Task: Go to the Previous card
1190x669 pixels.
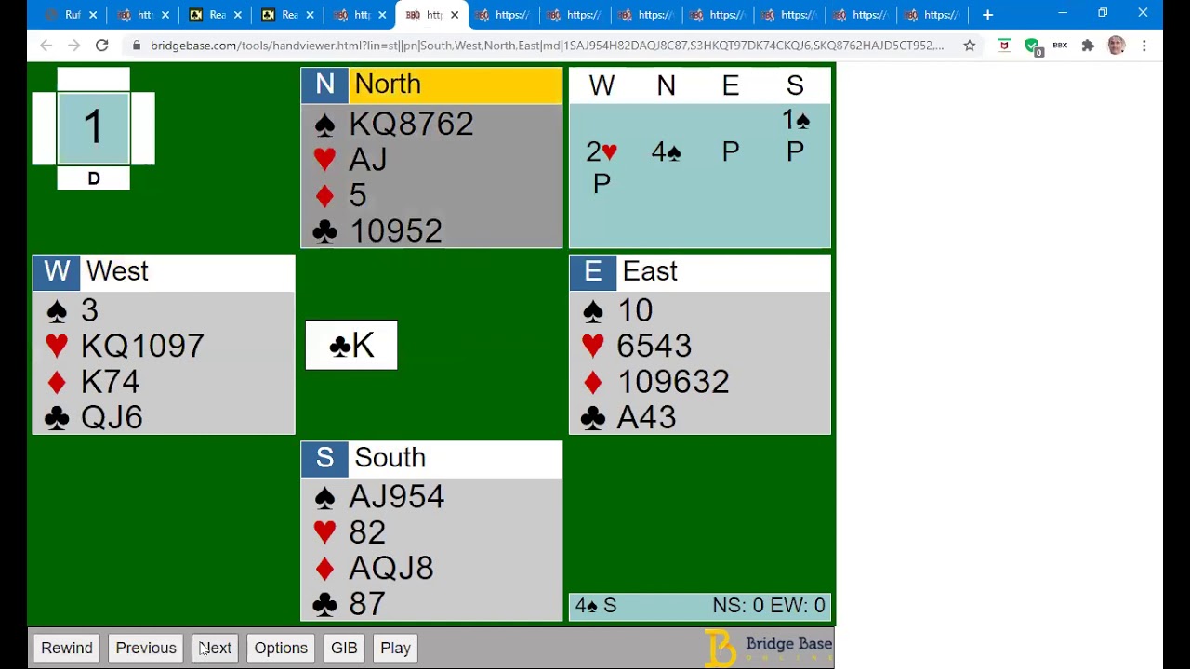Action: tap(146, 648)
